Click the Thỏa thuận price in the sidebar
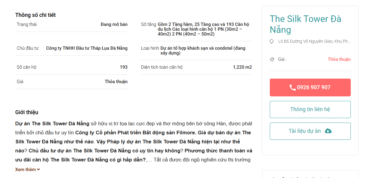Screen dimensions: 389x178 coord(339,59)
